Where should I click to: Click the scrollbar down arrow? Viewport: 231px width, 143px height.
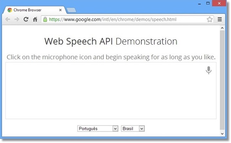click(x=222, y=134)
